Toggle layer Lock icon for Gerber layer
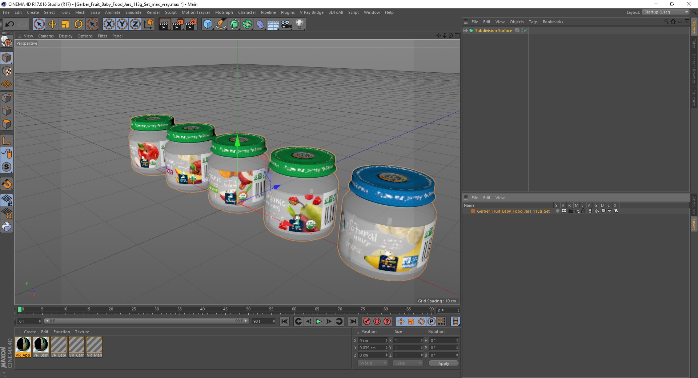Viewport: 698px width, 378px height. (583, 211)
